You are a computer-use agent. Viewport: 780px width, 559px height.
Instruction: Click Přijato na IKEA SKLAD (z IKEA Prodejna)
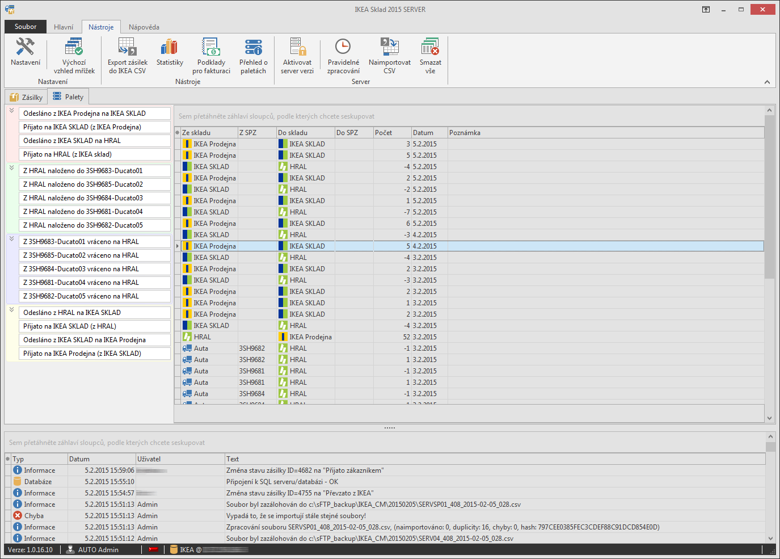point(95,127)
